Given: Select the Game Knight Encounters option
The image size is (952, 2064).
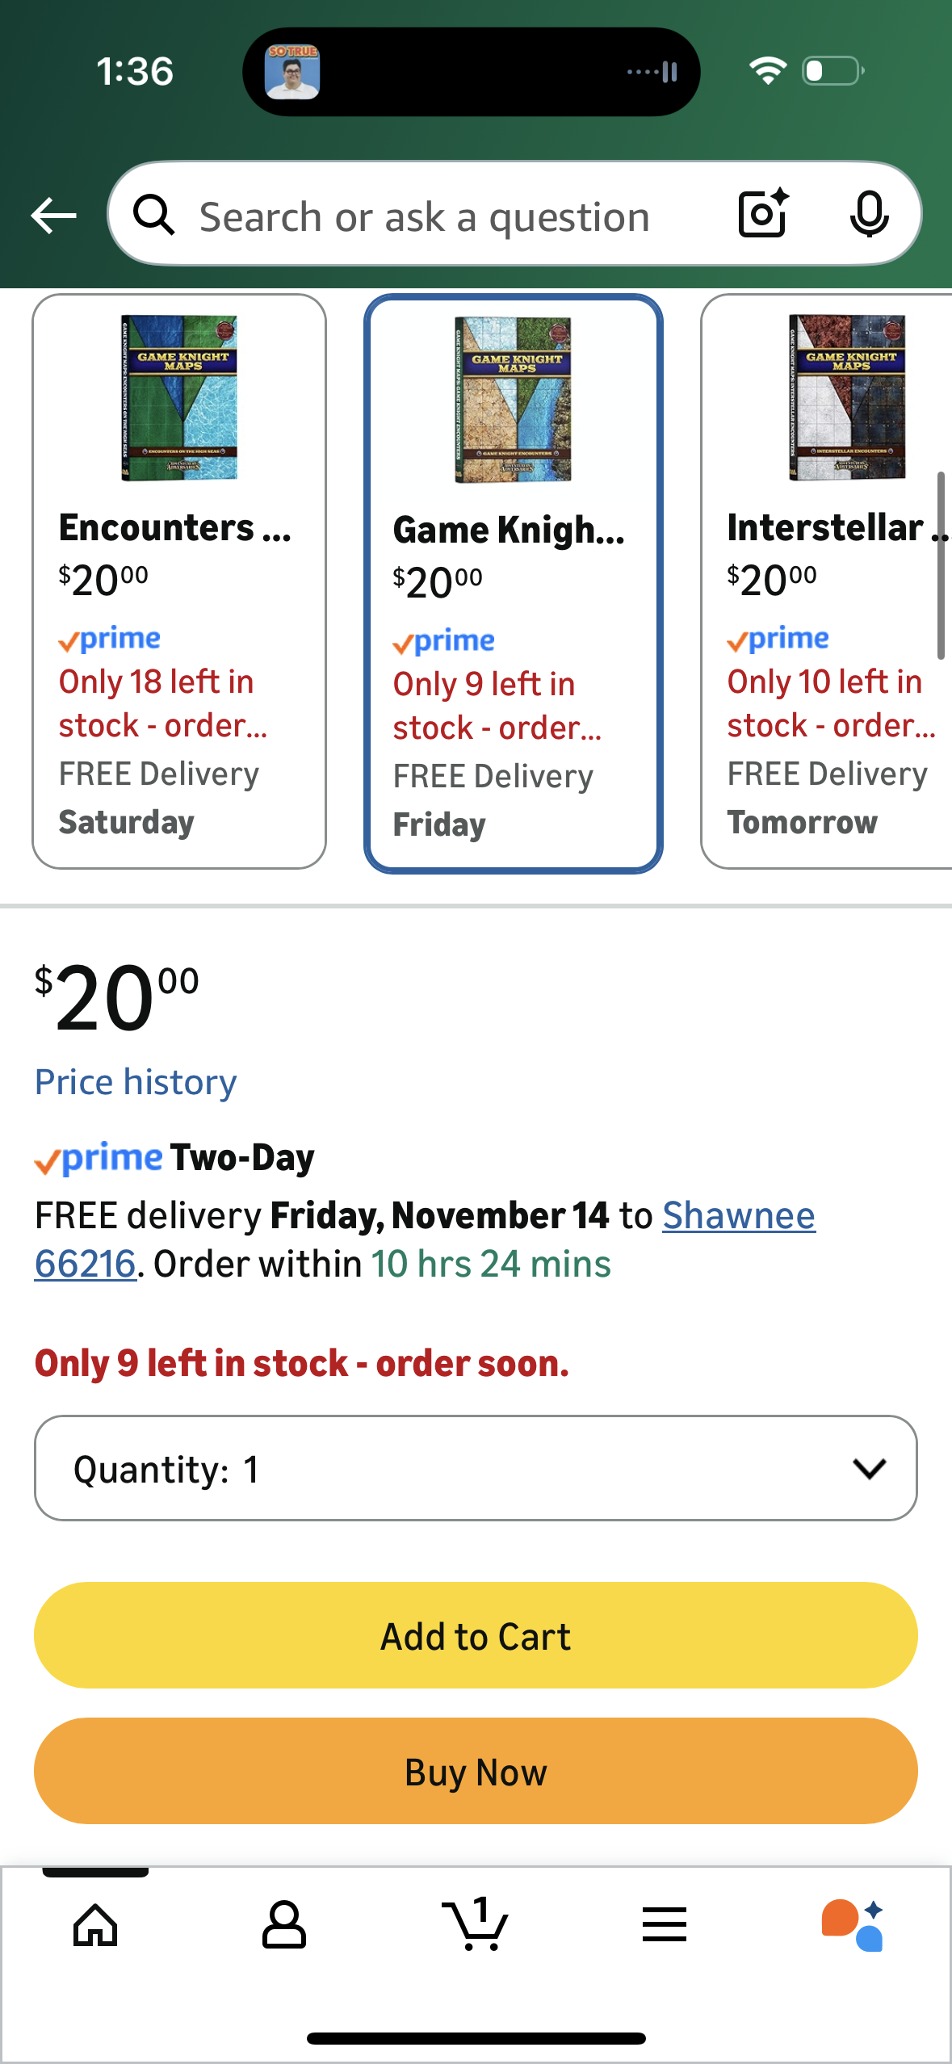Looking at the screenshot, I should tap(513, 583).
